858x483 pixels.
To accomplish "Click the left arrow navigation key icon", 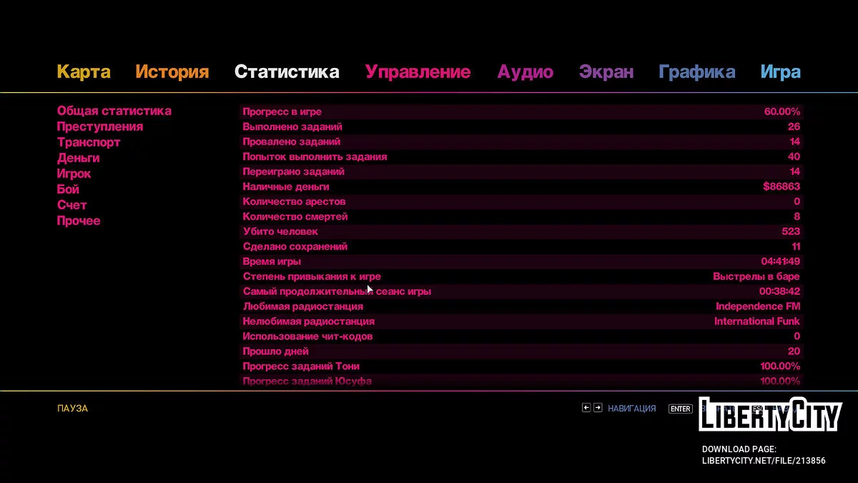I will 586,408.
